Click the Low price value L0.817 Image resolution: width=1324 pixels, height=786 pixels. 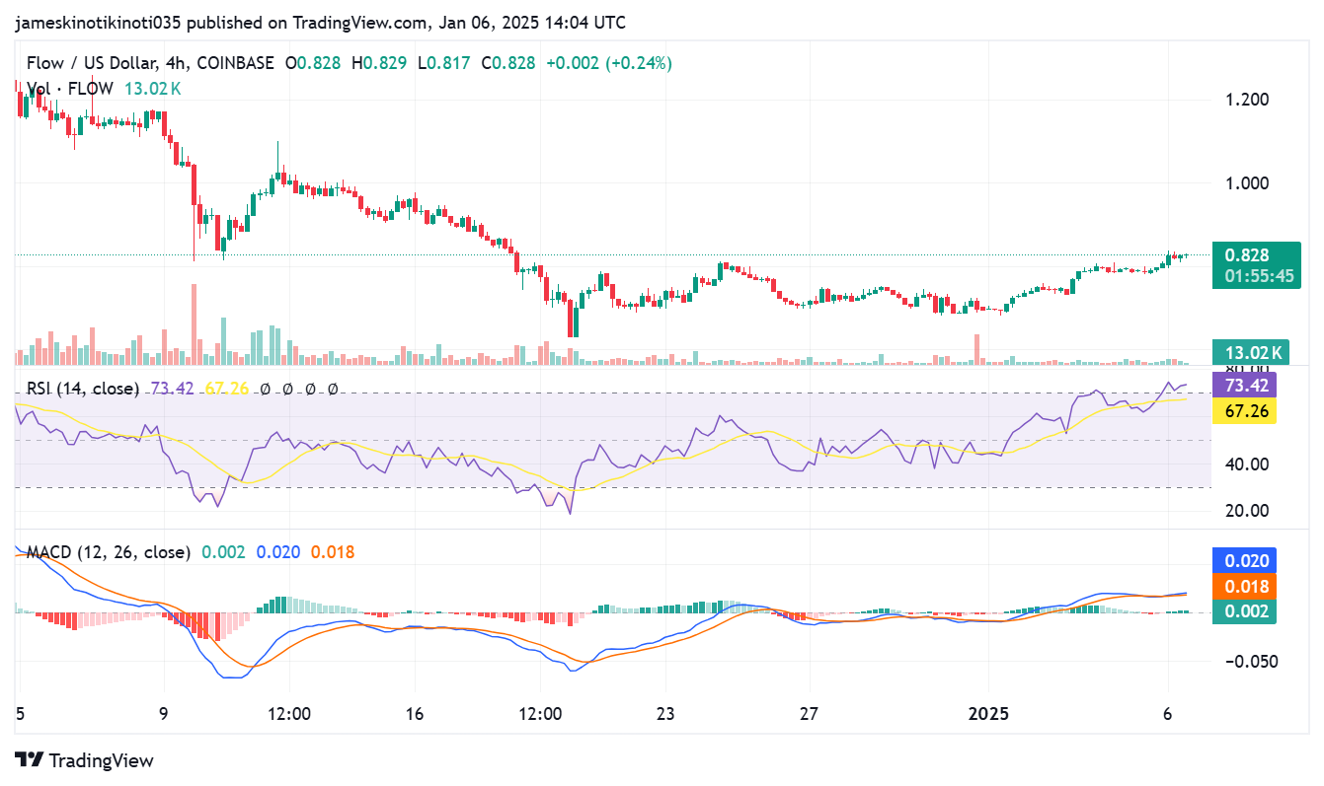coord(443,63)
